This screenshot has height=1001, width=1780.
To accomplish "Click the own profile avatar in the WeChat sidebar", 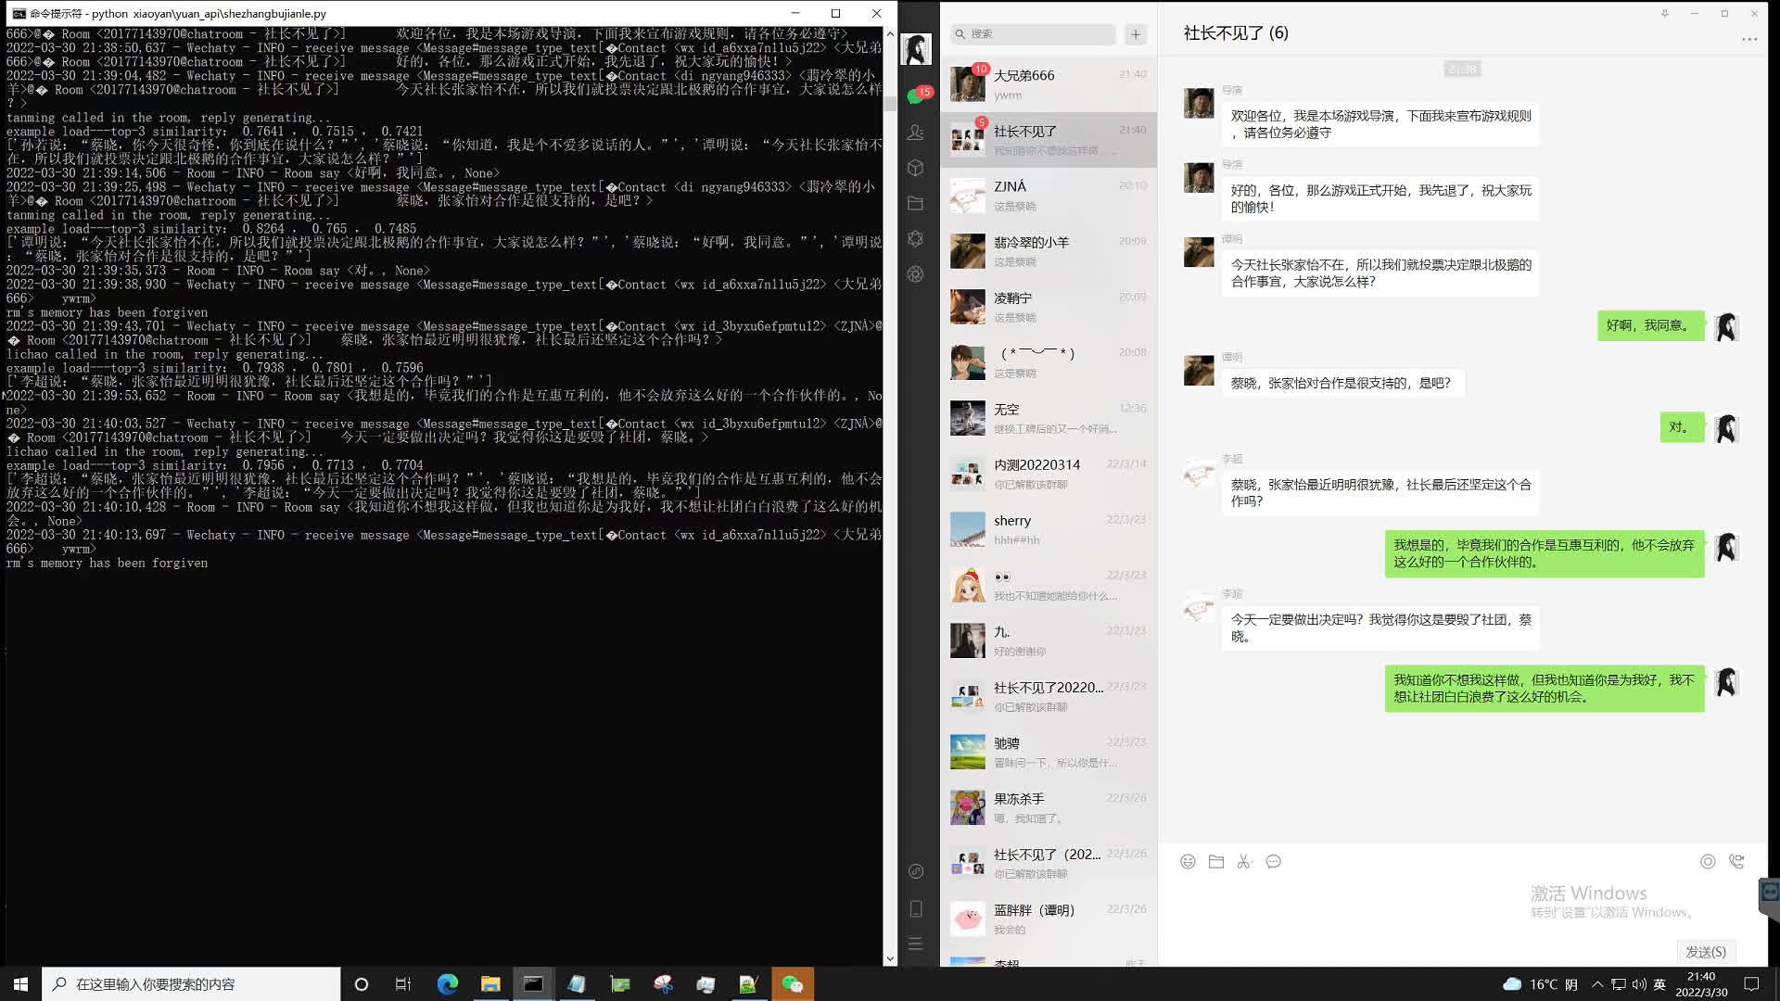I will click(x=917, y=49).
